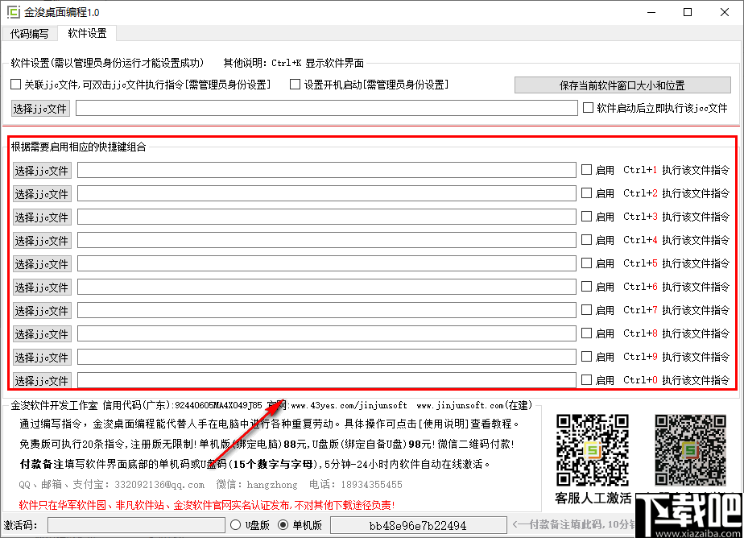This screenshot has height=538, width=744.
Task: Click the application icon in title bar
Action: point(14,12)
